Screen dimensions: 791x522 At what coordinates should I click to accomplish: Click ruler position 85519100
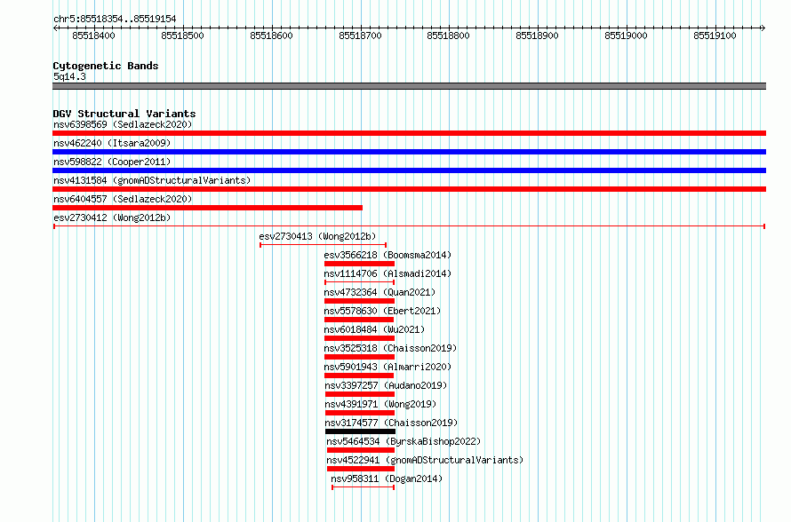[715, 36]
